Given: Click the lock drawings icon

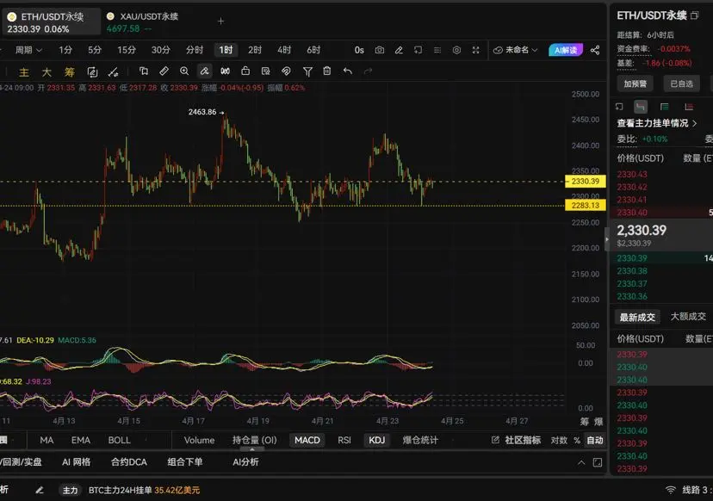Looking at the screenshot, I should coord(245,71).
